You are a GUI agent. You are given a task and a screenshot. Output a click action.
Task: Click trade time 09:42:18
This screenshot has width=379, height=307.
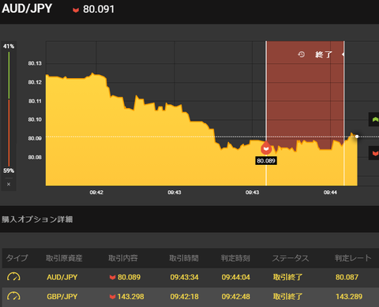click(x=184, y=297)
